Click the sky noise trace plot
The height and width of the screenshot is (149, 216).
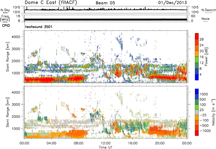pyautogui.click(x=106, y=10)
